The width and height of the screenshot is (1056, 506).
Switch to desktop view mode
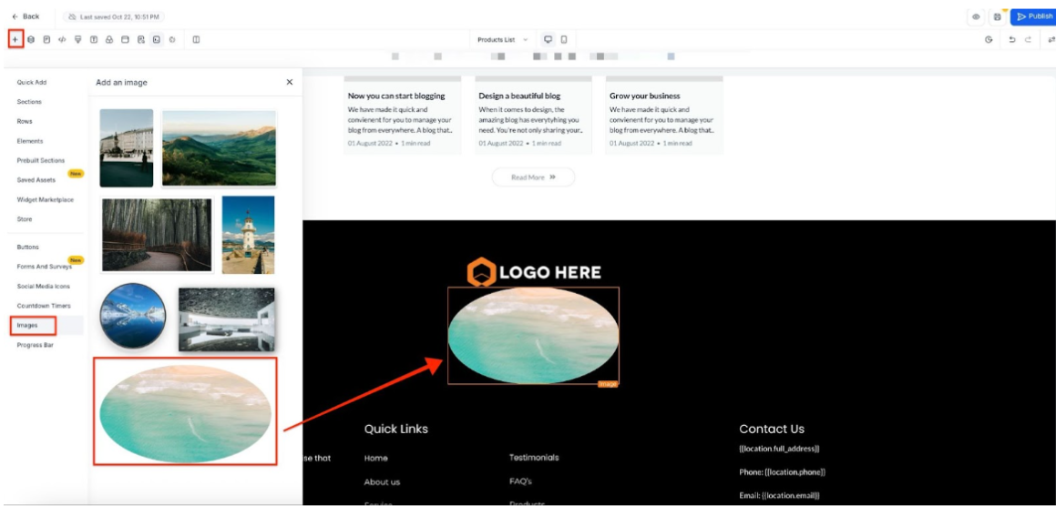[x=548, y=39]
